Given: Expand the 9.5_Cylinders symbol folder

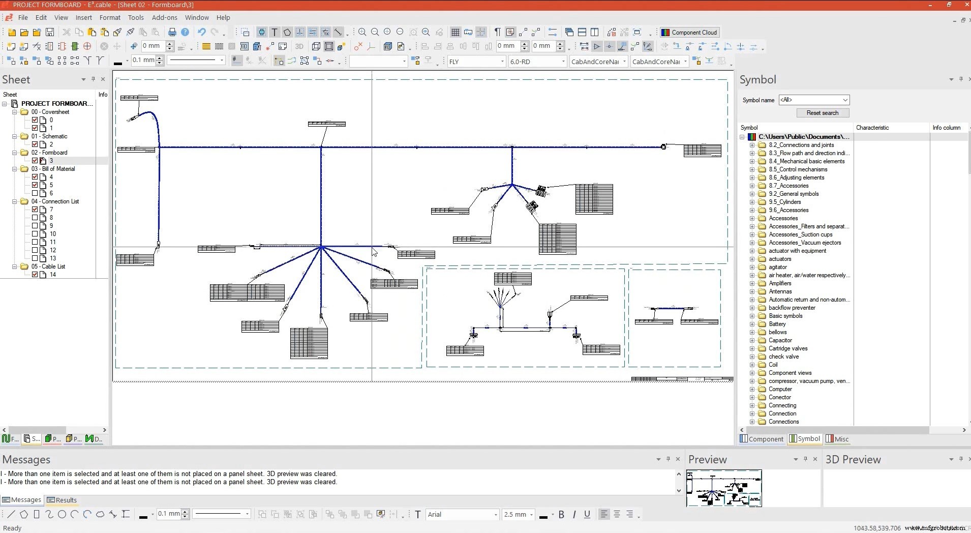Looking at the screenshot, I should click(x=752, y=202).
